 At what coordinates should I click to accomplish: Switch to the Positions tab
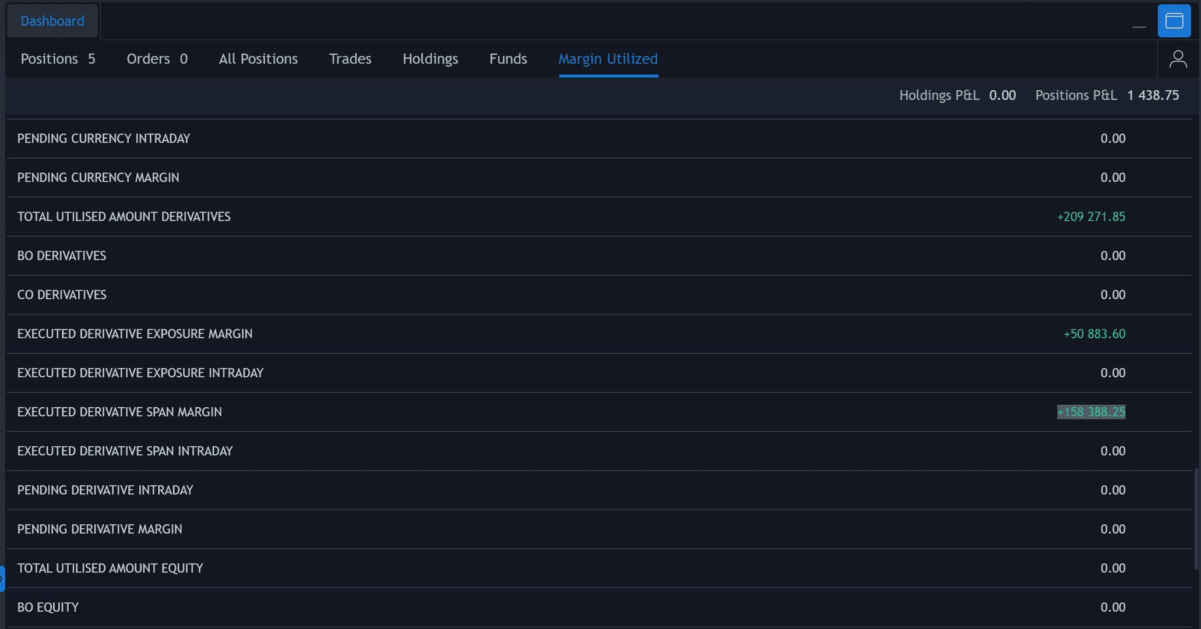[58, 59]
